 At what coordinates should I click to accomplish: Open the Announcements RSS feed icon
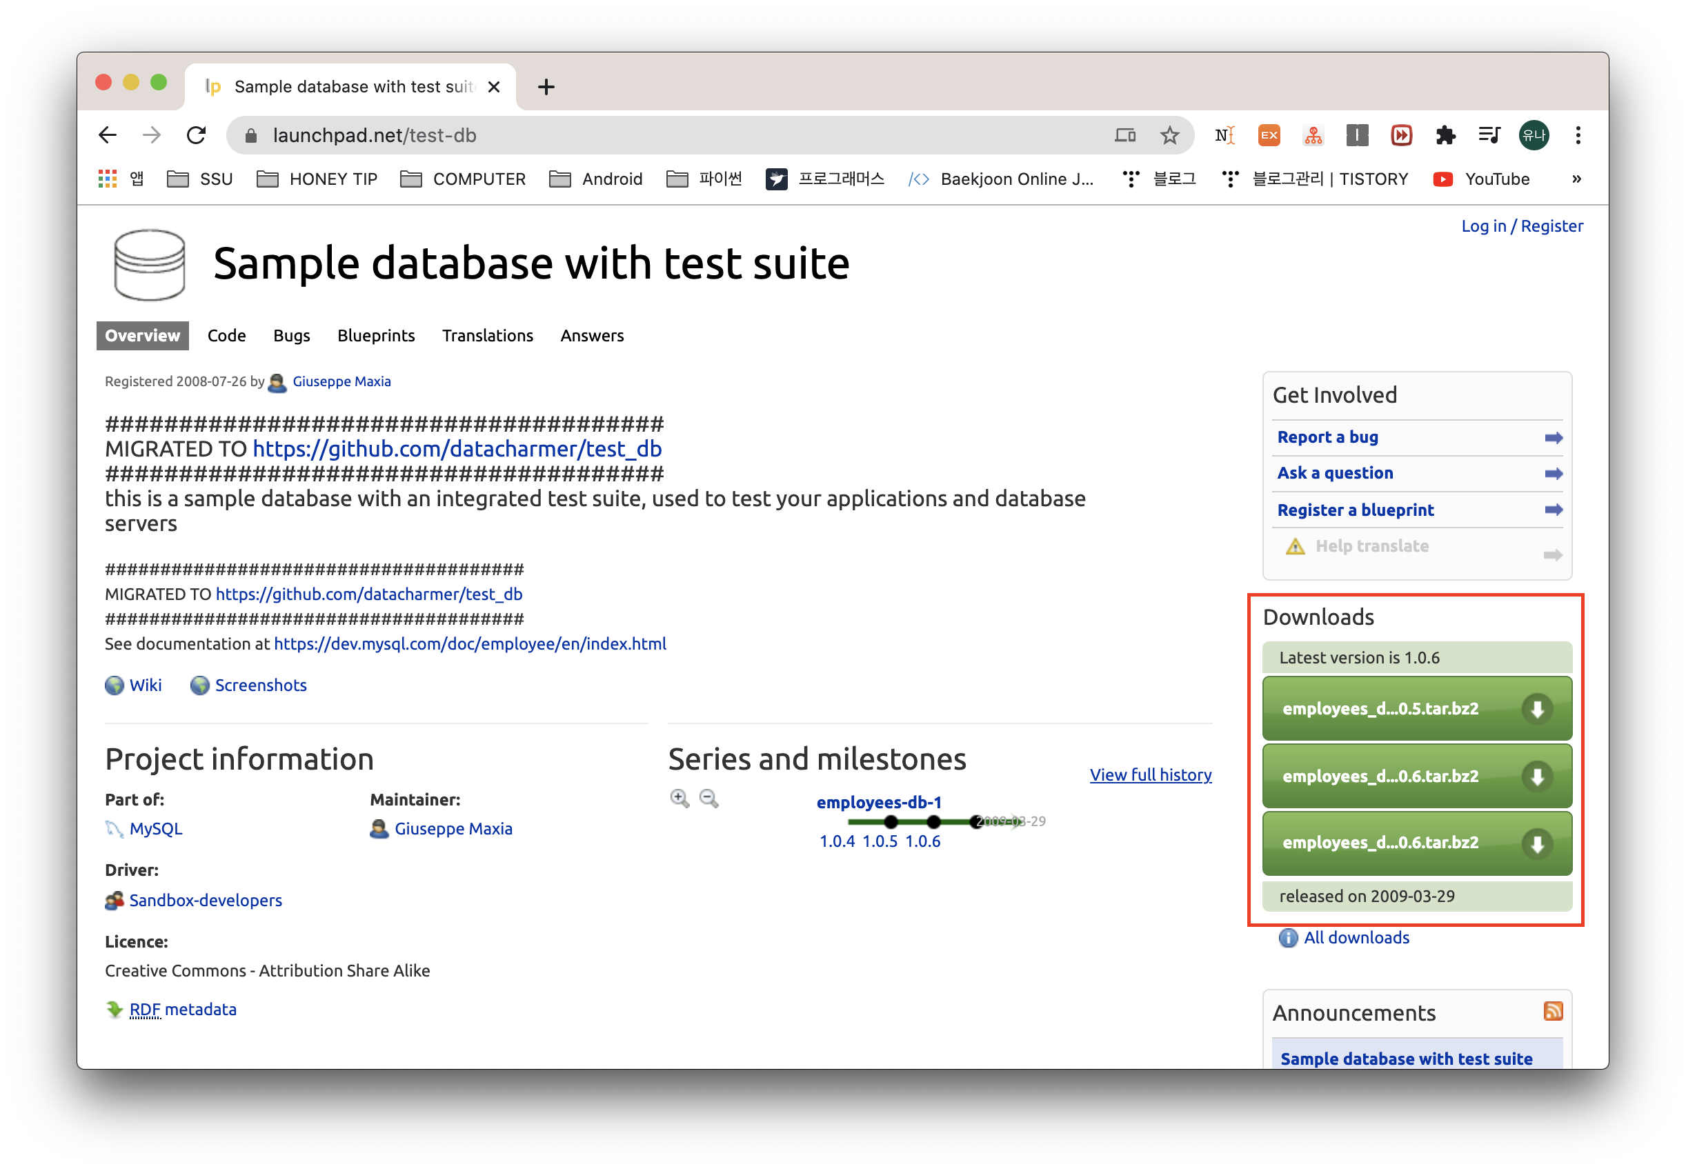point(1552,1011)
